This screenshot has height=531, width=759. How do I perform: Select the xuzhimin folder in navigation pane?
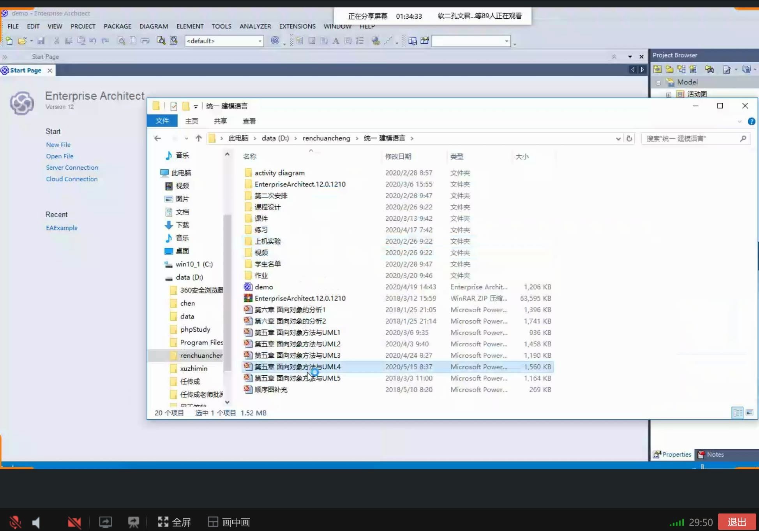coord(194,368)
